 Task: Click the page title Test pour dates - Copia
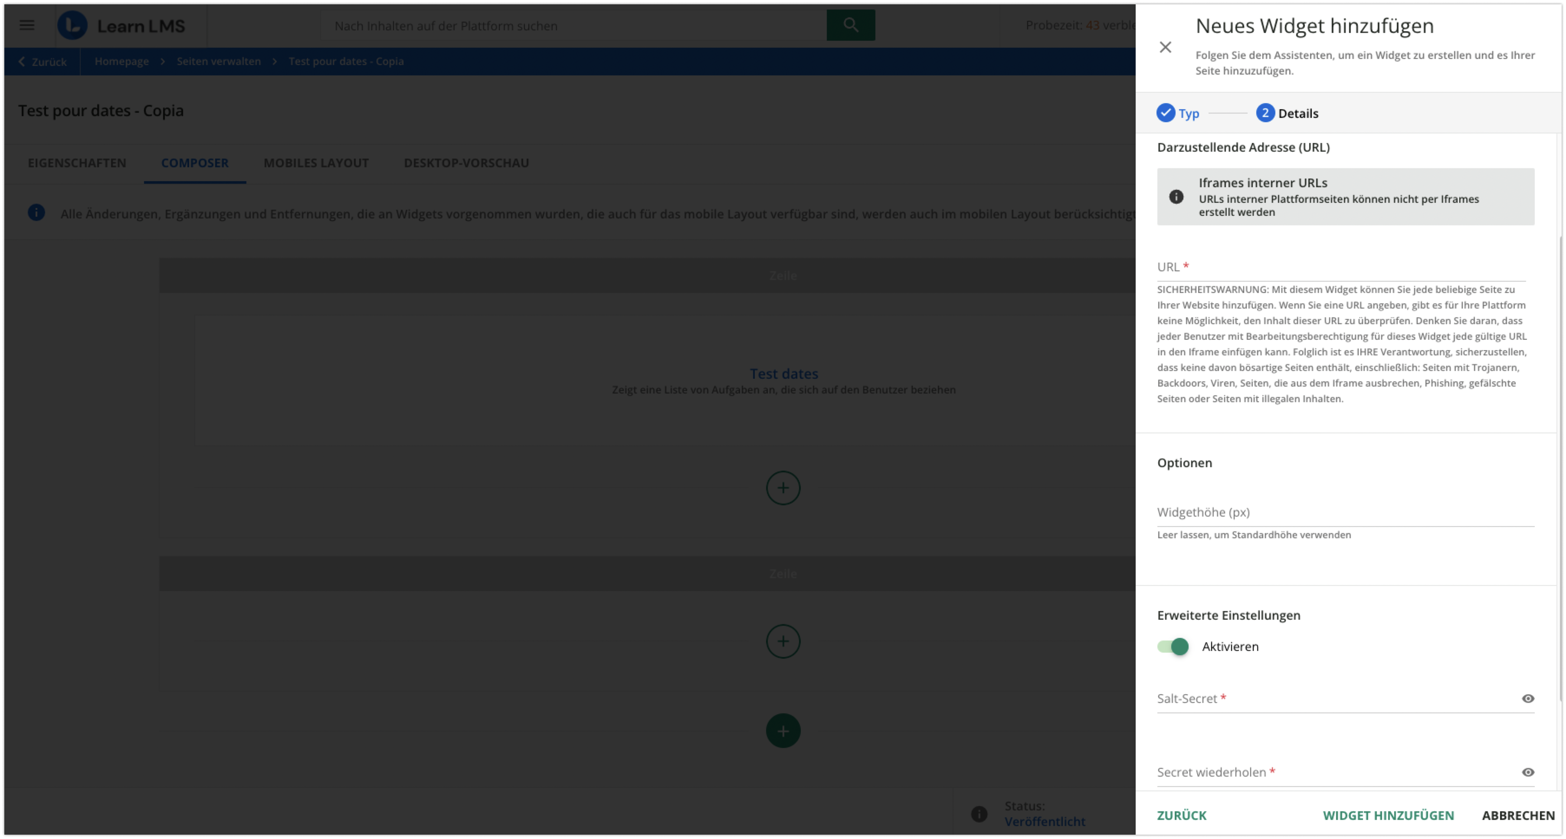tap(101, 111)
